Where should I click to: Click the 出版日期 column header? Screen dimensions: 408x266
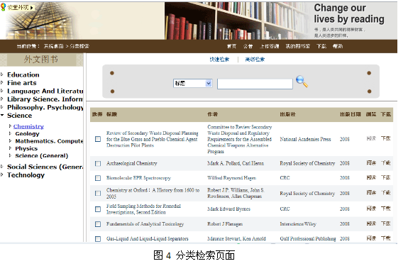[351, 114]
